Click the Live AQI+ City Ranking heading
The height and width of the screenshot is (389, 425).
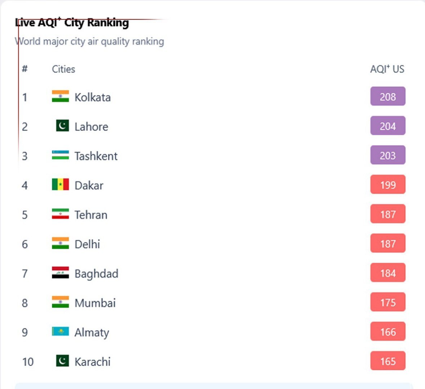click(x=72, y=23)
